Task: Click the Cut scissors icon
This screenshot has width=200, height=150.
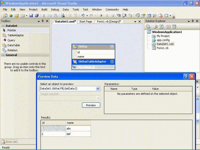Action: [44, 15]
